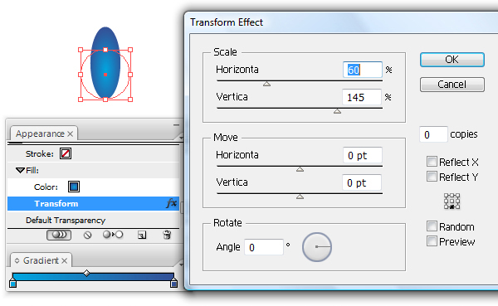
Task: Turn on the Preview checkbox
Action: point(432,241)
